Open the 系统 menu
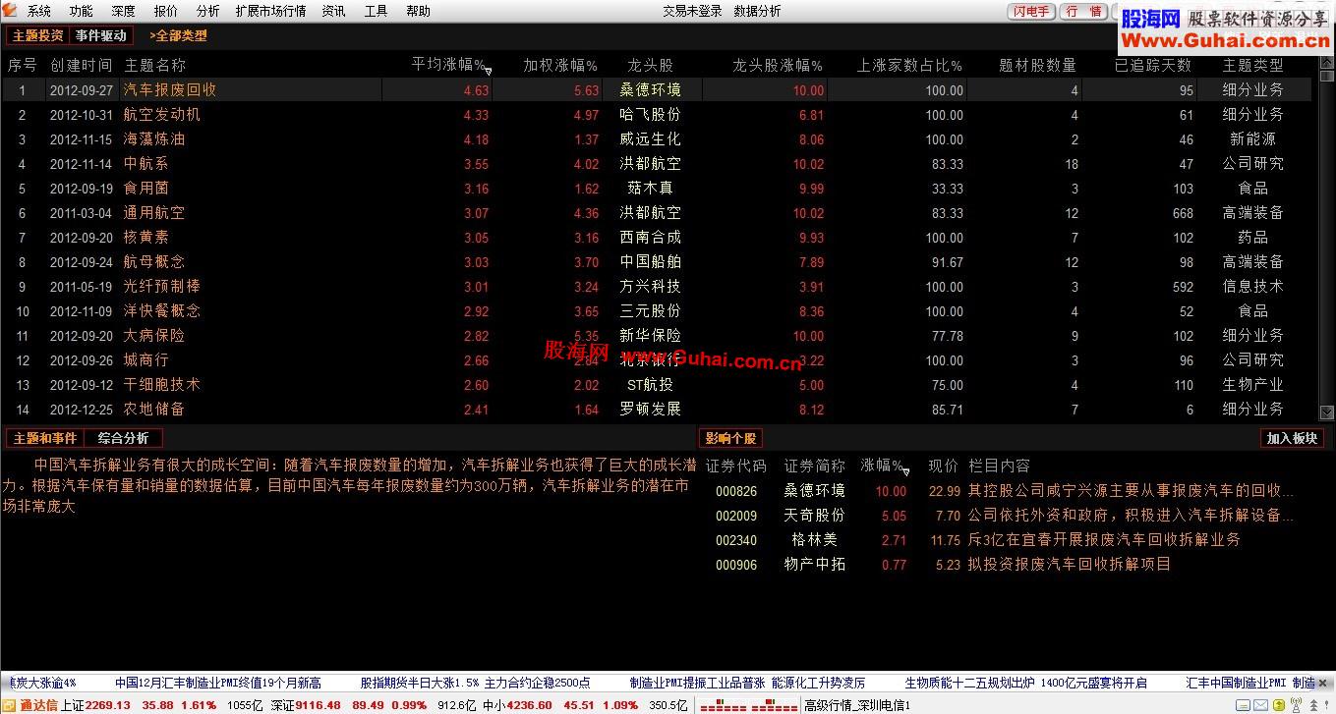 pos(39,11)
